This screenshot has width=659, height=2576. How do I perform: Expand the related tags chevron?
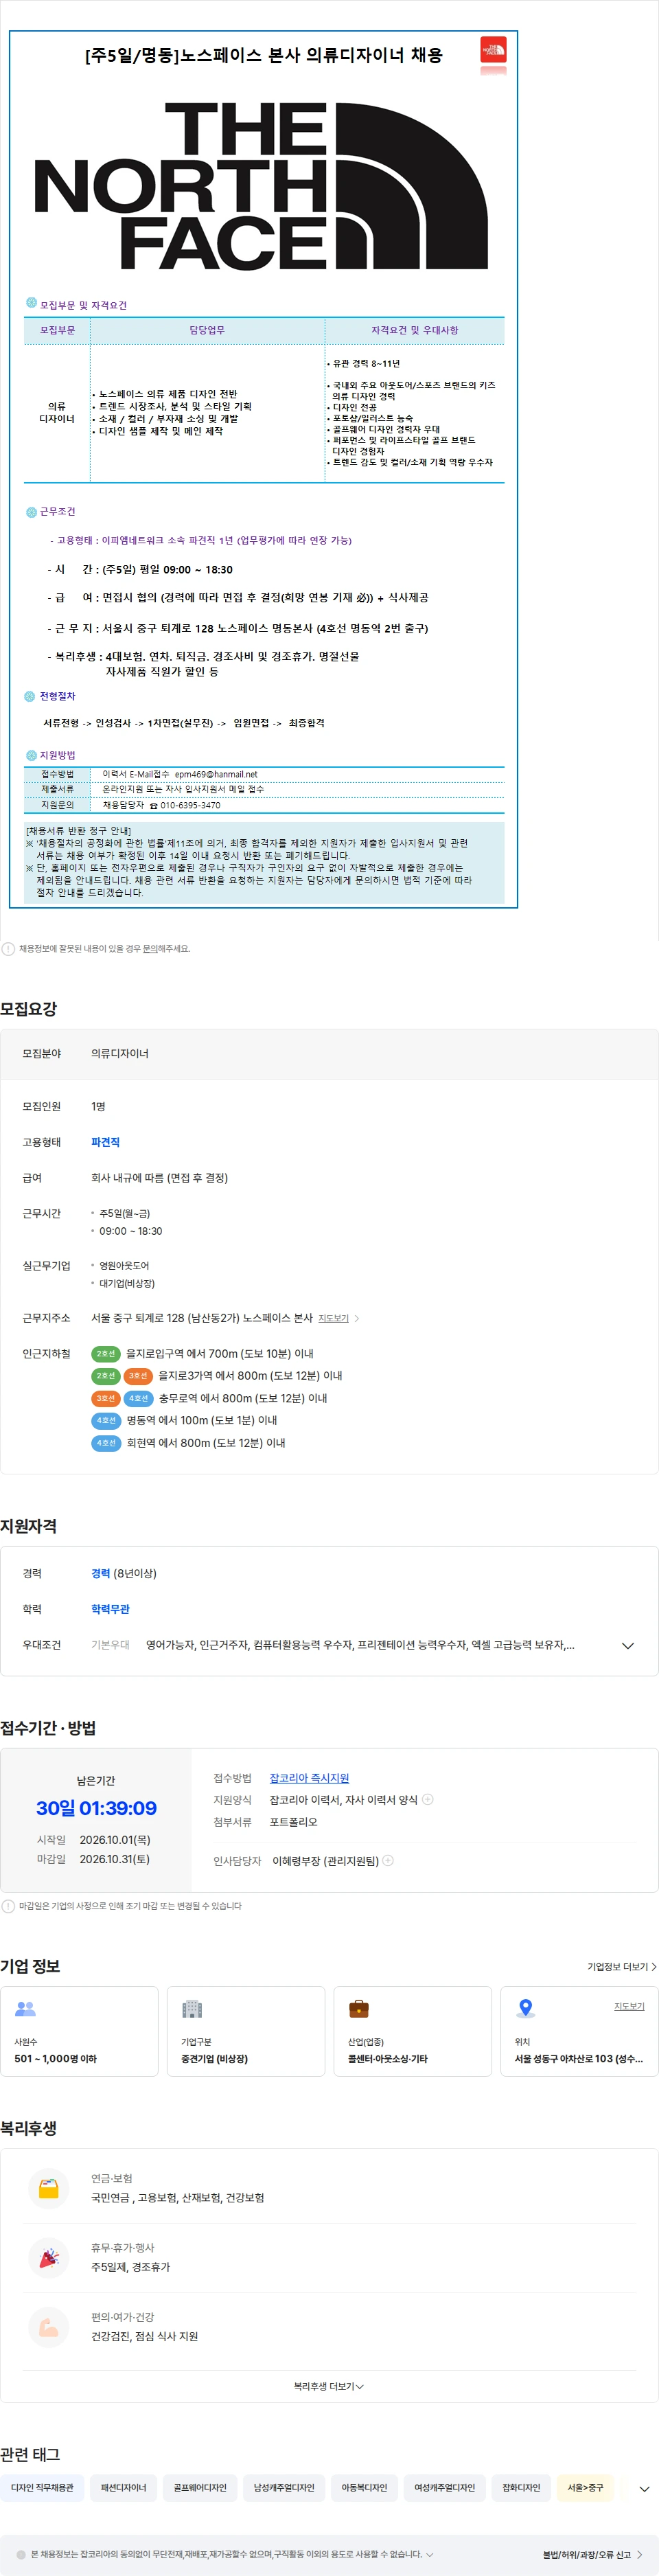[644, 2489]
